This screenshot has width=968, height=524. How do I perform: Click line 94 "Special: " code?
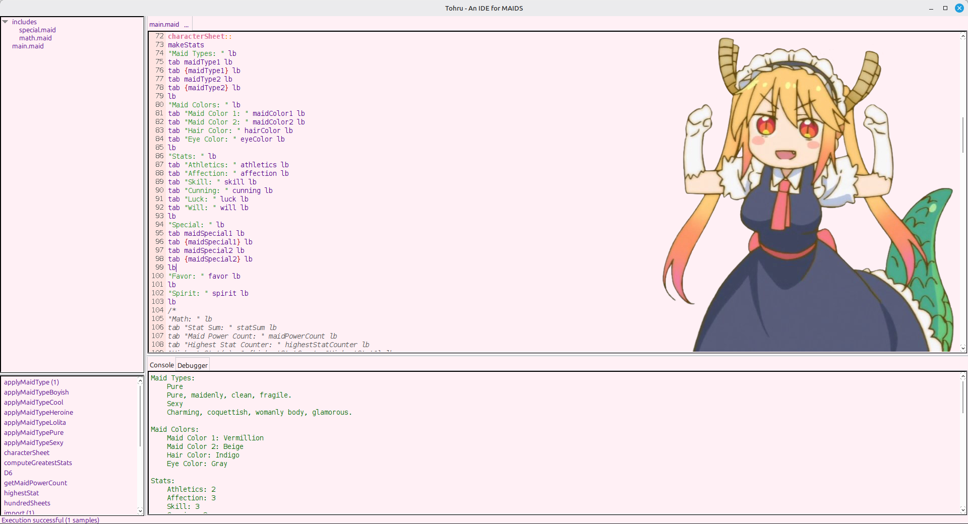point(196,225)
